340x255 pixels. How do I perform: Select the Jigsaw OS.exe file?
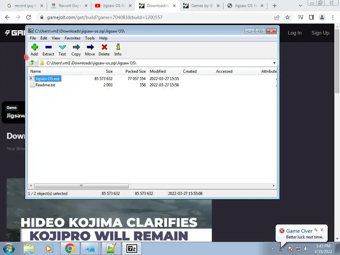(47, 78)
